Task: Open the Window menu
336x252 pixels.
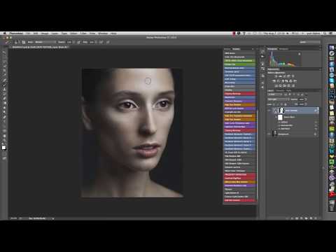Action: [x=103, y=34]
